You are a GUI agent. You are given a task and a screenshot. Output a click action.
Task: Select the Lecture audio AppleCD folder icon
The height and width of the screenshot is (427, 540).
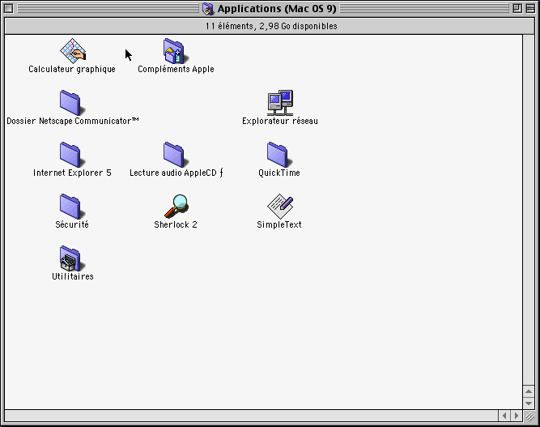coord(176,155)
